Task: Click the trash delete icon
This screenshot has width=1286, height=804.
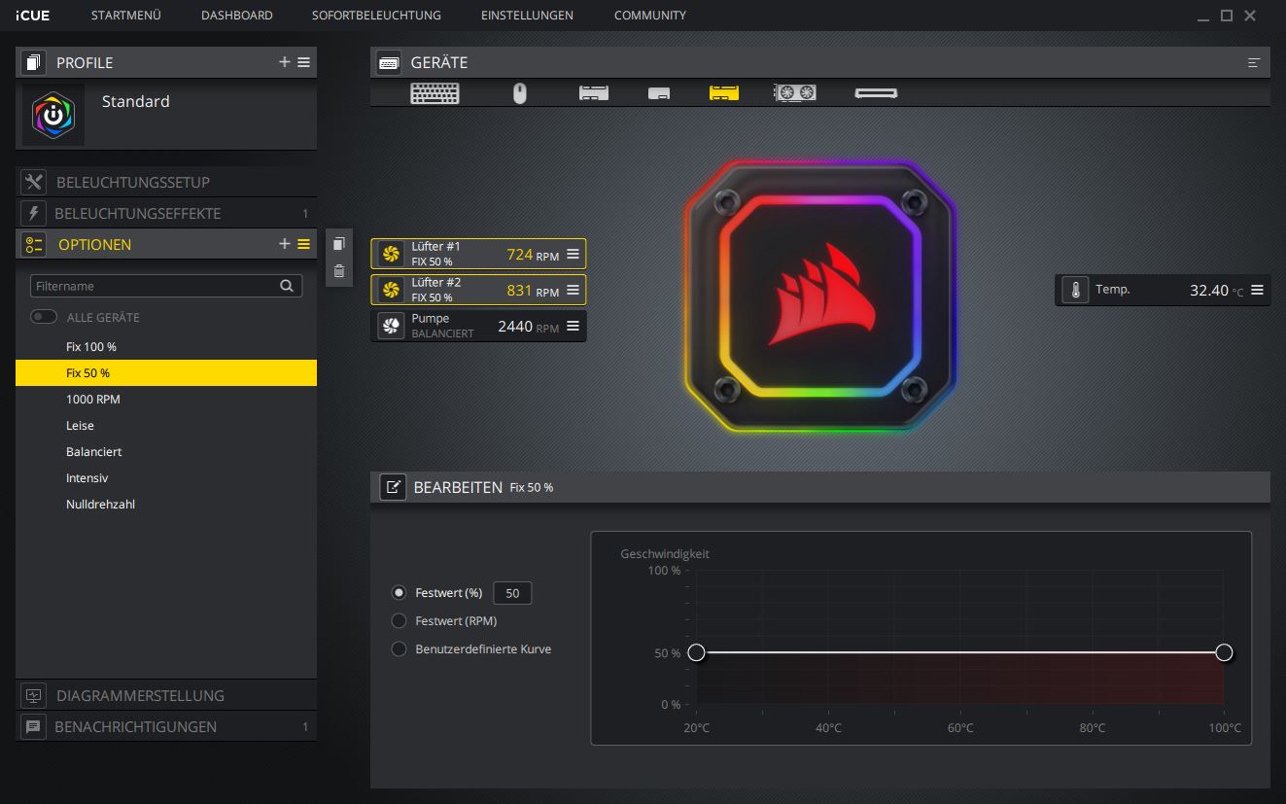Action: (338, 271)
